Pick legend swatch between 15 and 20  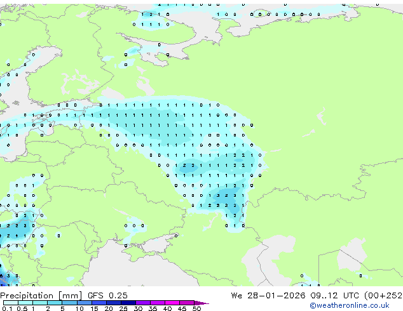tap(99, 303)
